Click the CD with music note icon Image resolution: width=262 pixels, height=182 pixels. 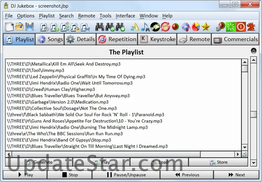pyautogui.click(x=186, y=27)
